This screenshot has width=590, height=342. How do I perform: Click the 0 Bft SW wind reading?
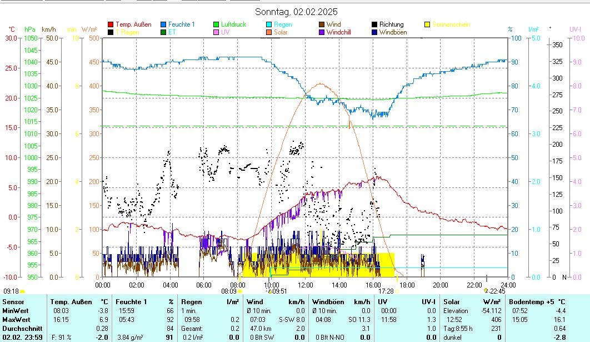point(262,338)
